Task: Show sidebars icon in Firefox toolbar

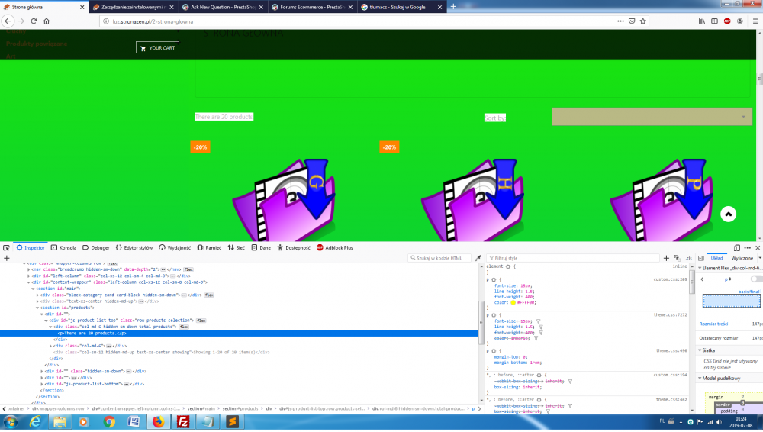Action: (x=714, y=21)
